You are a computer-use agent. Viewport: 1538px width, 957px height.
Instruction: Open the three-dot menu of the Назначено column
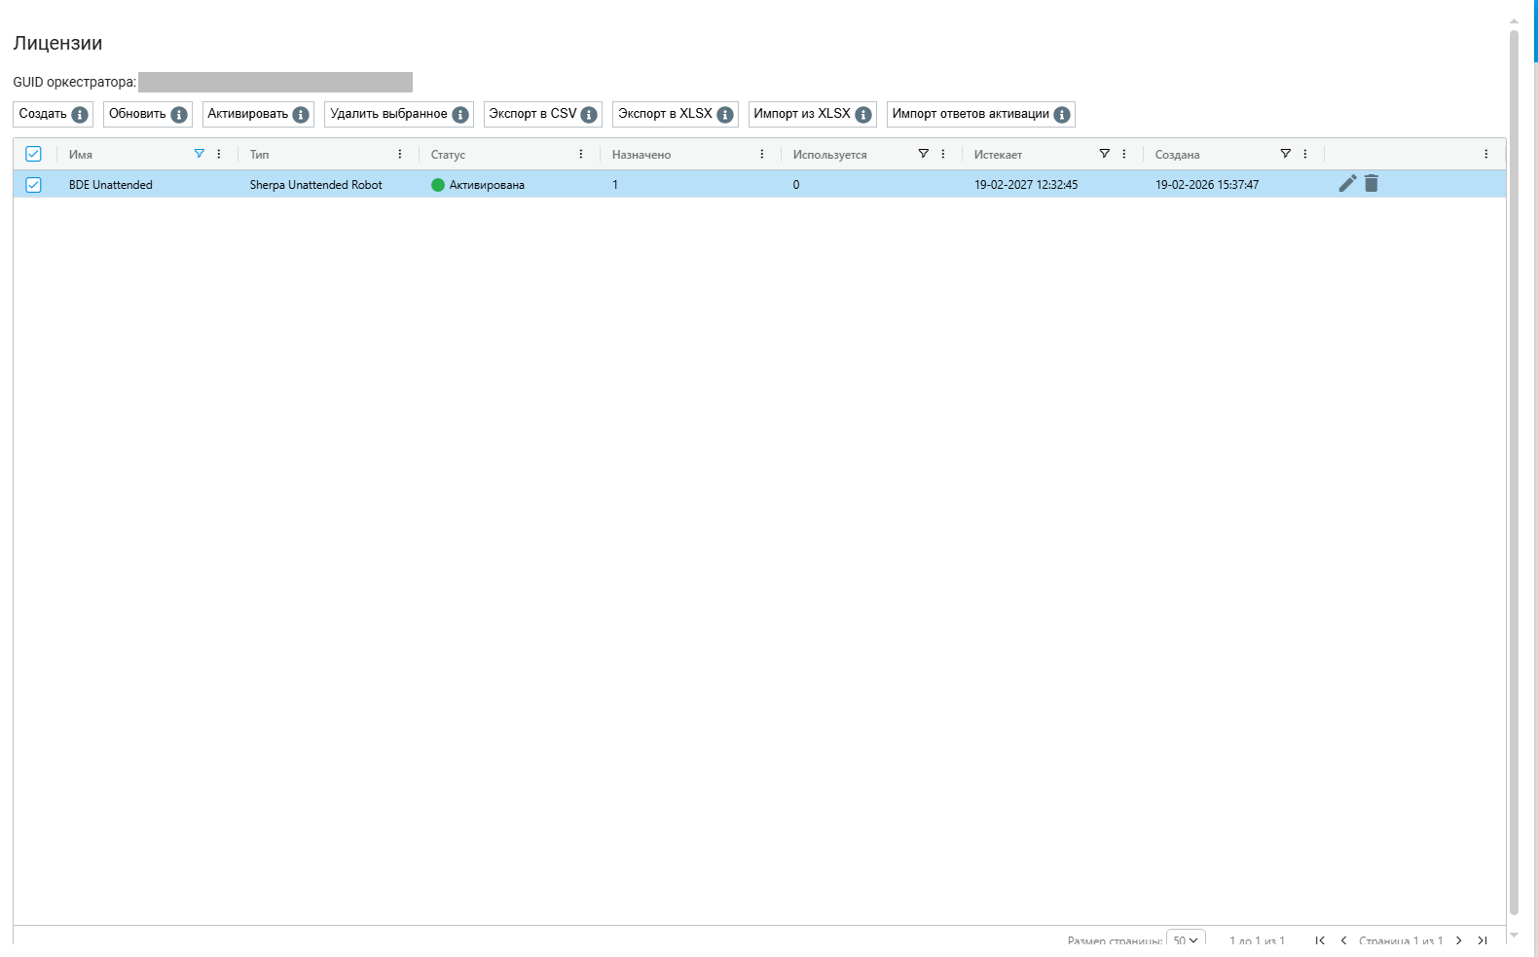[x=762, y=154]
